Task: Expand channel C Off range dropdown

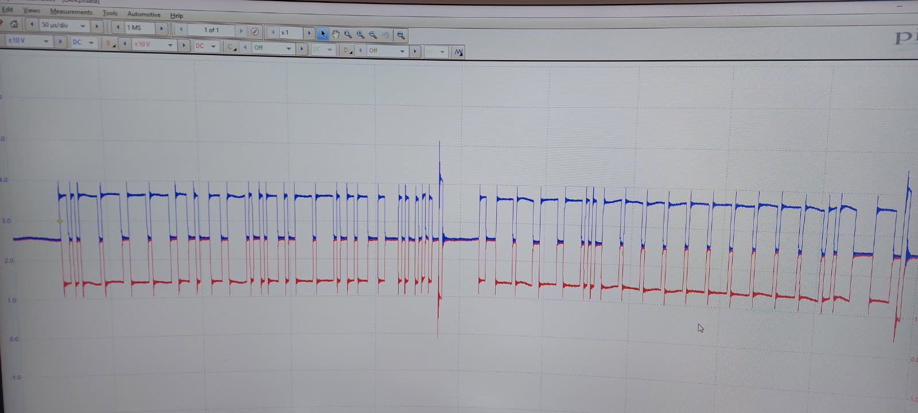Action: pos(289,49)
